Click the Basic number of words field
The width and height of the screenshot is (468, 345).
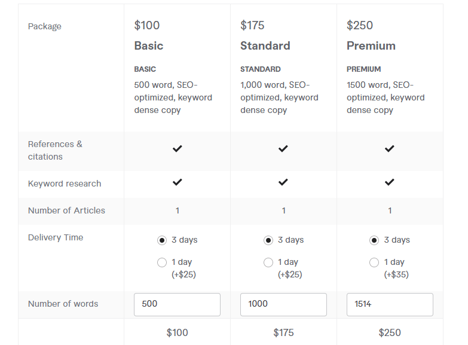click(177, 304)
